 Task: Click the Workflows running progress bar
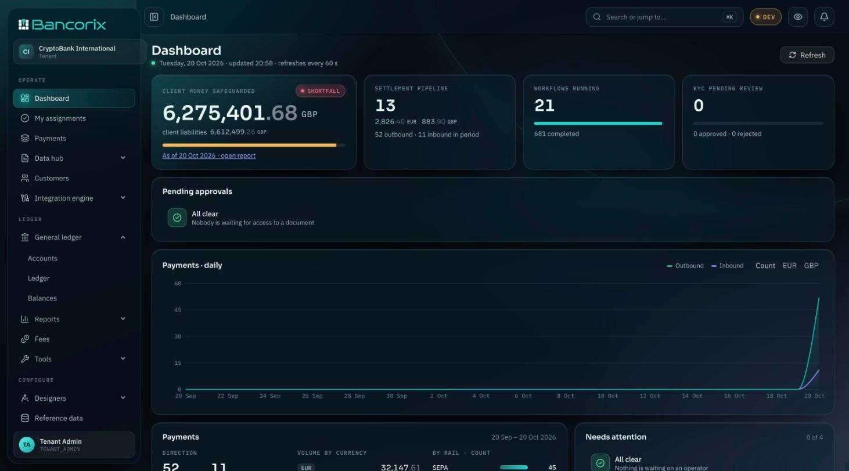click(598, 124)
